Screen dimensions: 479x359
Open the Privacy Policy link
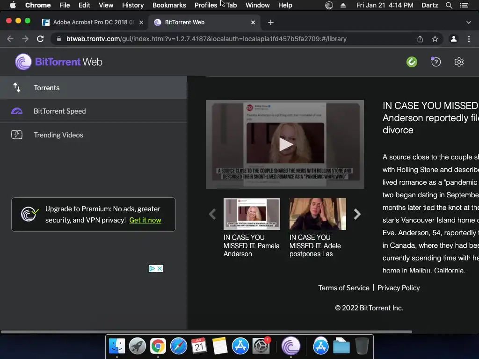point(399,288)
